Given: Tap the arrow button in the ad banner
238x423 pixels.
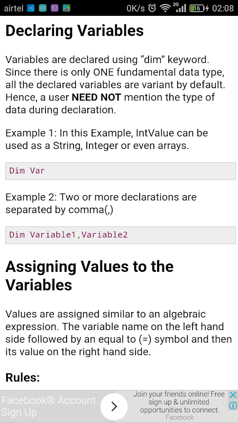Looking at the screenshot, I should 114,406.
